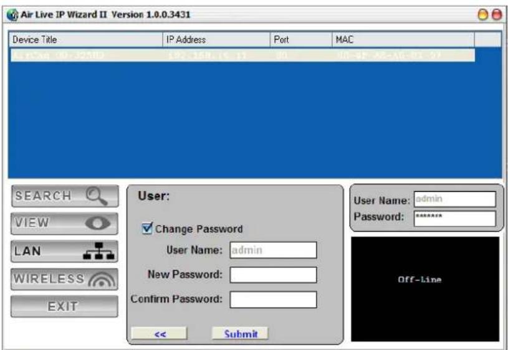
Task: Open the VIEW button with eye icon
Action: (x=64, y=224)
